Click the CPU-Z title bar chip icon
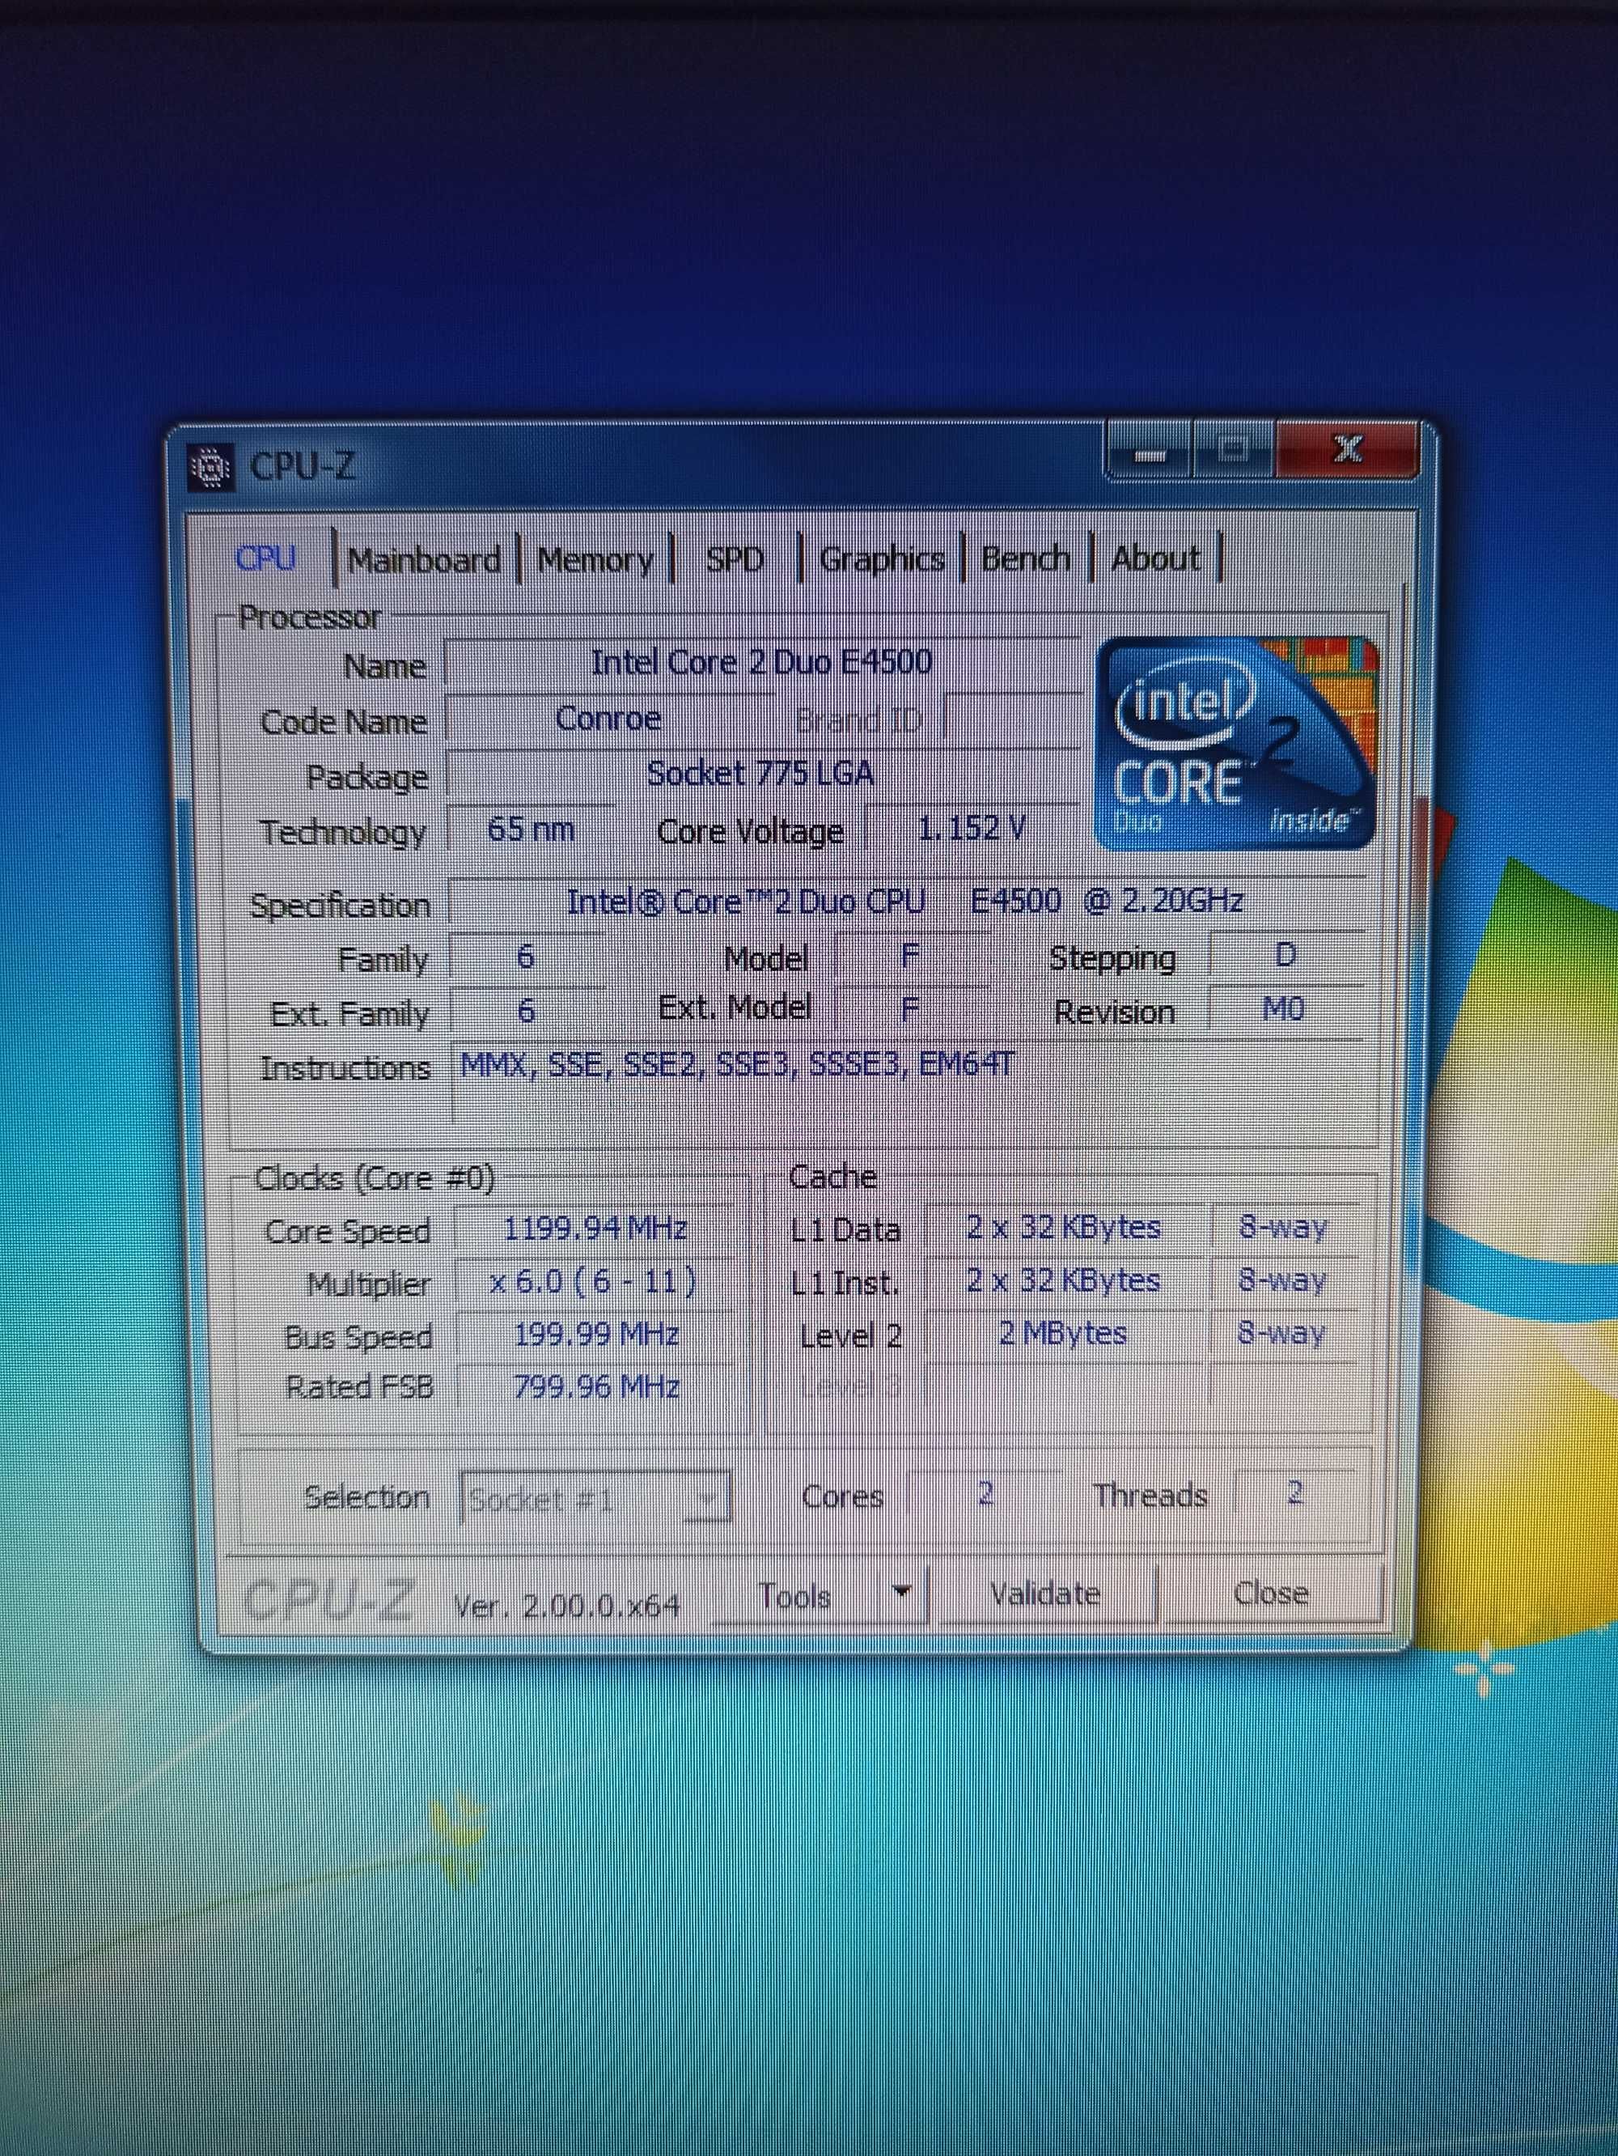 click(210, 469)
